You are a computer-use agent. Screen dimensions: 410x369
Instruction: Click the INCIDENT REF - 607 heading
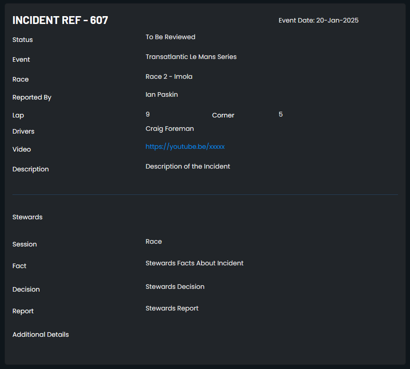[60, 20]
